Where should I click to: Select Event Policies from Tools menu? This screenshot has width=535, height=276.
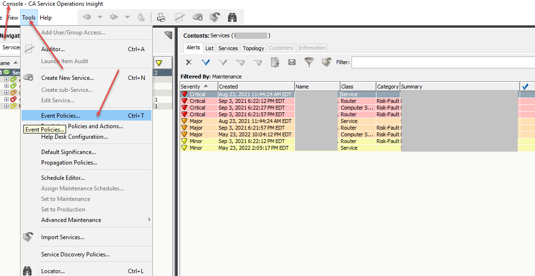(60, 116)
